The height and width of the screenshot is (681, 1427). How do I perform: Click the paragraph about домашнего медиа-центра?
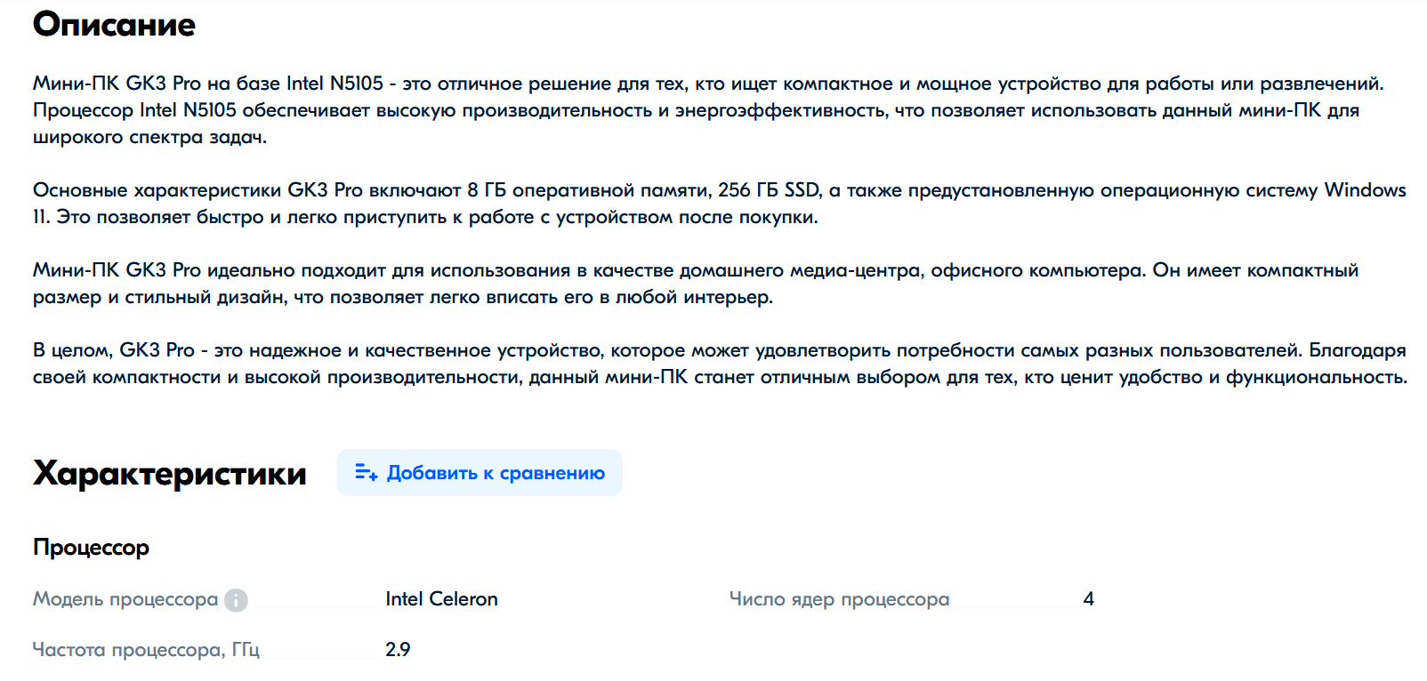623,284
